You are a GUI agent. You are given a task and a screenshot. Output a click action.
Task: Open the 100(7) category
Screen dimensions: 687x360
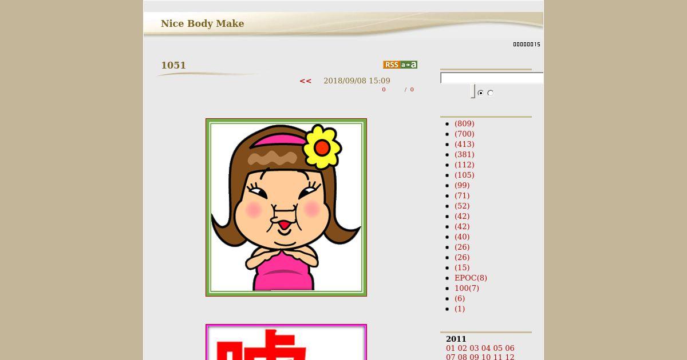point(467,288)
